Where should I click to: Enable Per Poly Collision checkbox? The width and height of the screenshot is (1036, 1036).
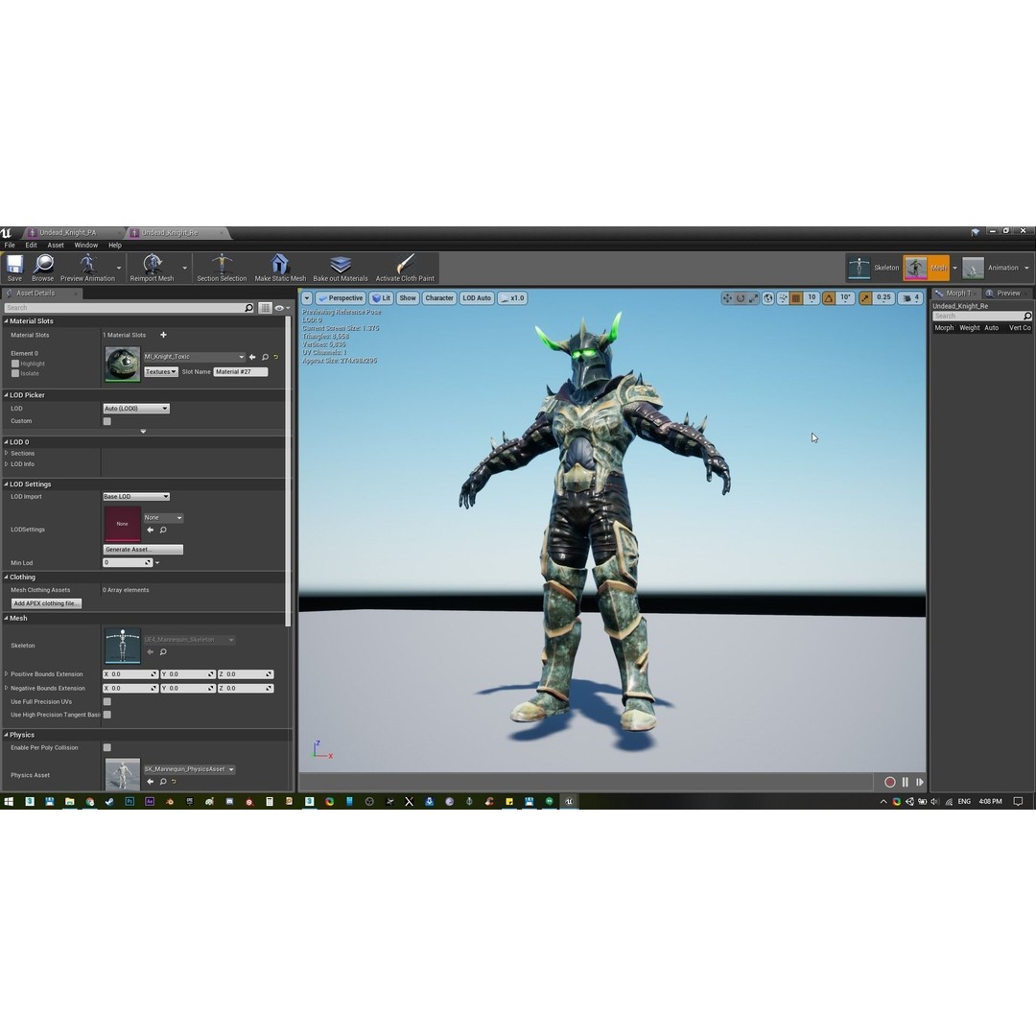pyautogui.click(x=107, y=748)
